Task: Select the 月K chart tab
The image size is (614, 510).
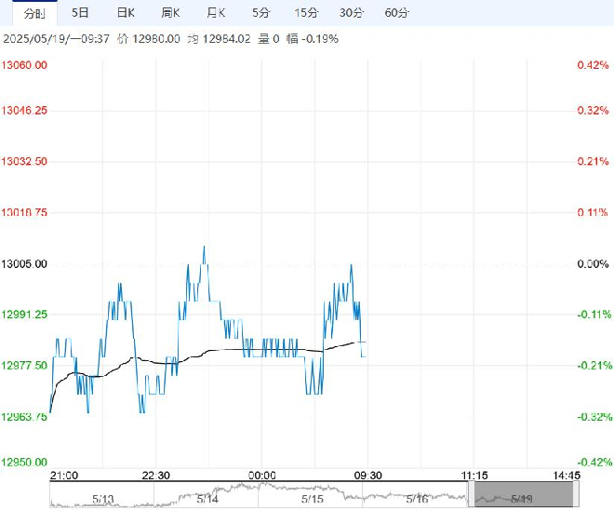Action: pos(216,13)
